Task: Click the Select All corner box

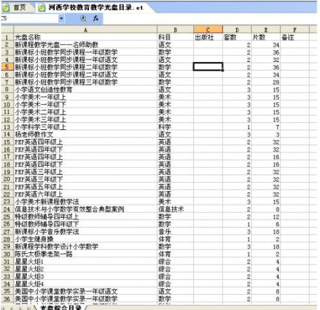Action: coord(8,29)
